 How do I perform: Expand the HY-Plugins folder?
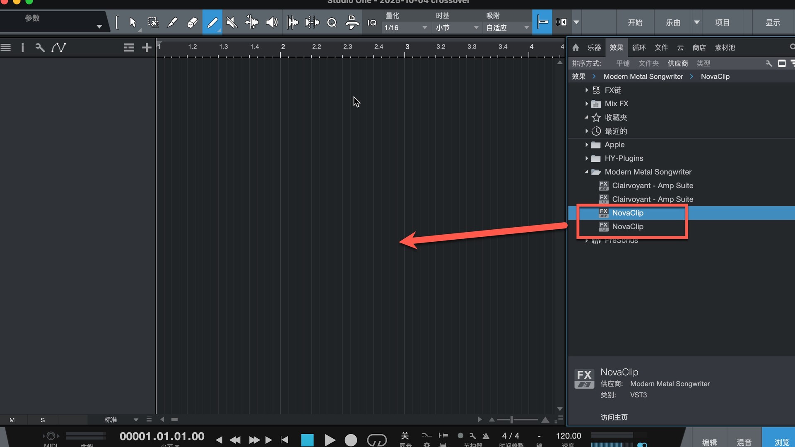click(586, 158)
